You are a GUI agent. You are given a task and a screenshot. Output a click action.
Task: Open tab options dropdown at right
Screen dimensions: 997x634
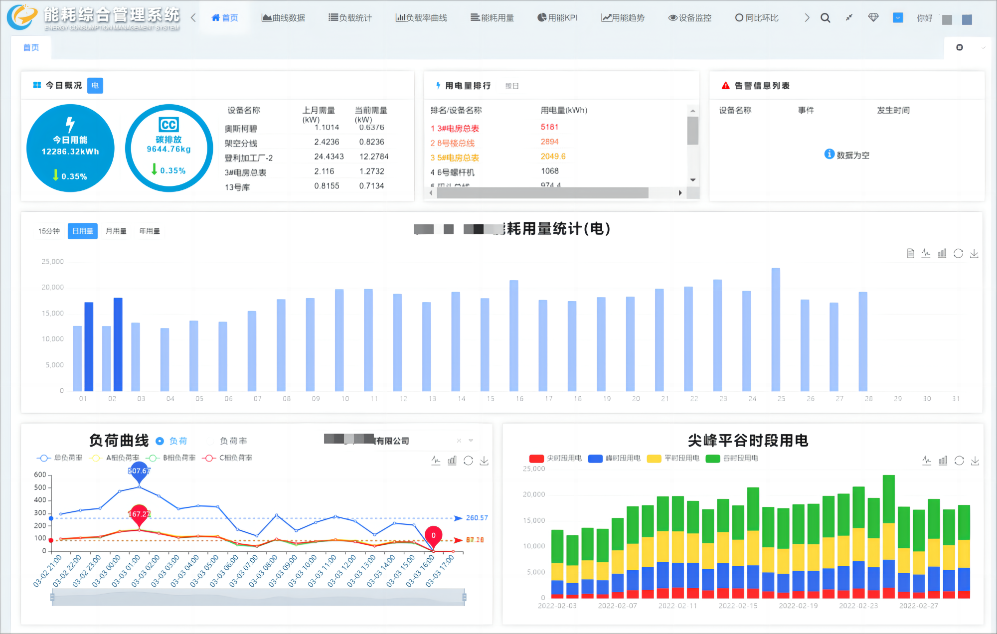tap(983, 48)
